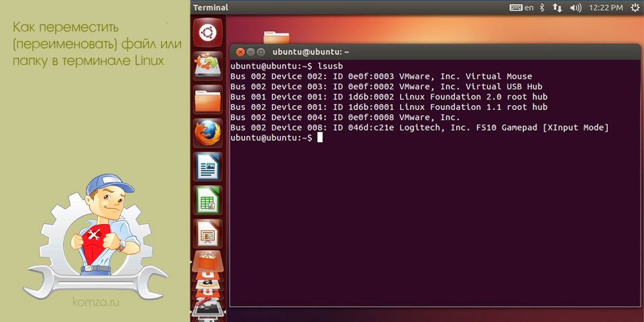The width and height of the screenshot is (644, 322).
Task: Open LibreOffice Impress presentation icon
Action: coord(208,233)
